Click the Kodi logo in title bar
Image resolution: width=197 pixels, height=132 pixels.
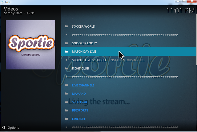click(2, 2)
